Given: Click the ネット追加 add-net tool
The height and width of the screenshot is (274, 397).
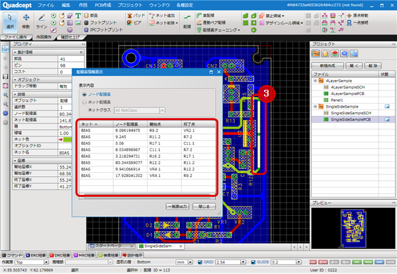Looking at the screenshot, I should pos(162,16).
